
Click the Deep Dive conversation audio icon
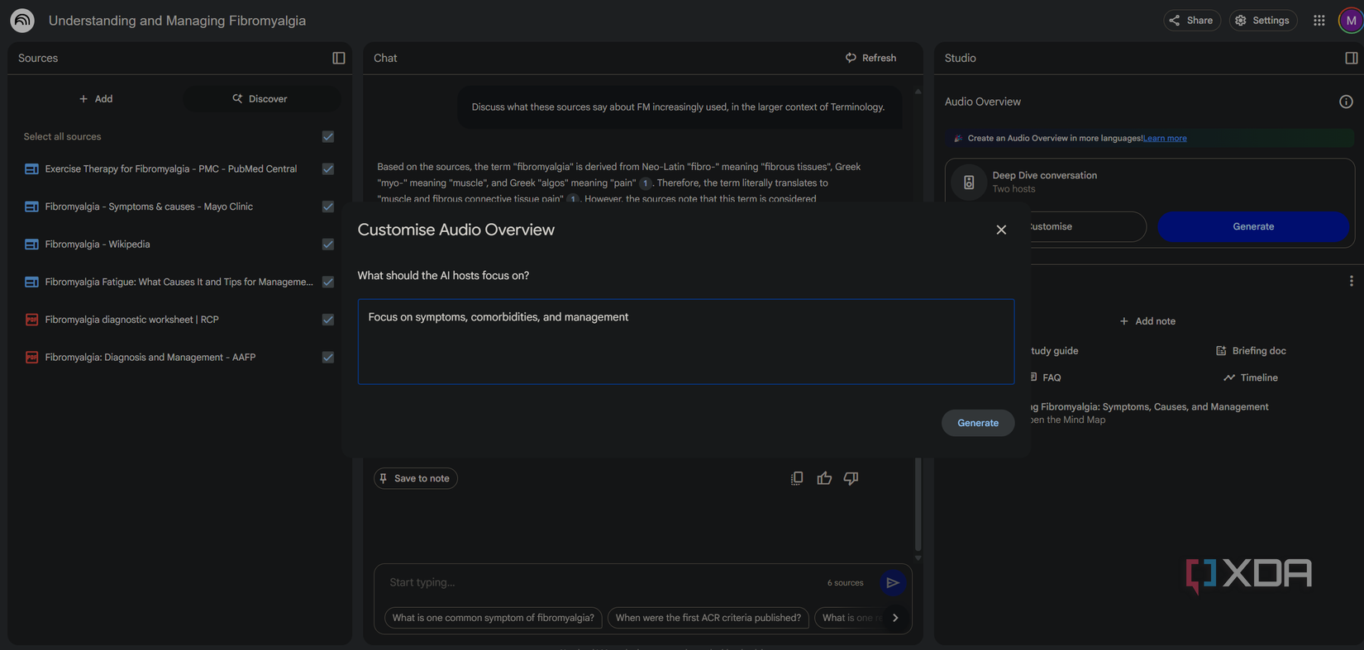click(969, 182)
